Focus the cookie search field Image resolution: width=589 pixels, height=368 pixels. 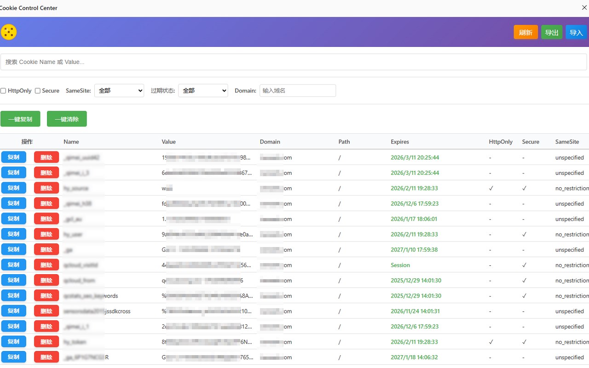[x=294, y=62]
